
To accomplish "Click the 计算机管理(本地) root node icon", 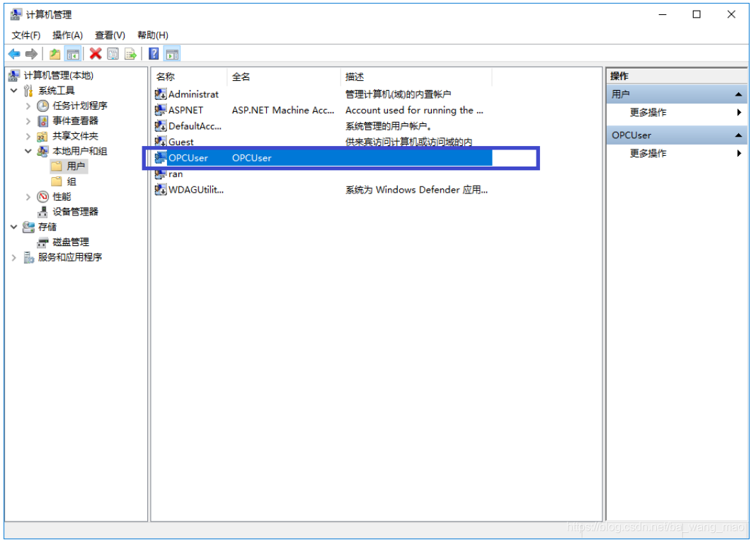I will [14, 75].
